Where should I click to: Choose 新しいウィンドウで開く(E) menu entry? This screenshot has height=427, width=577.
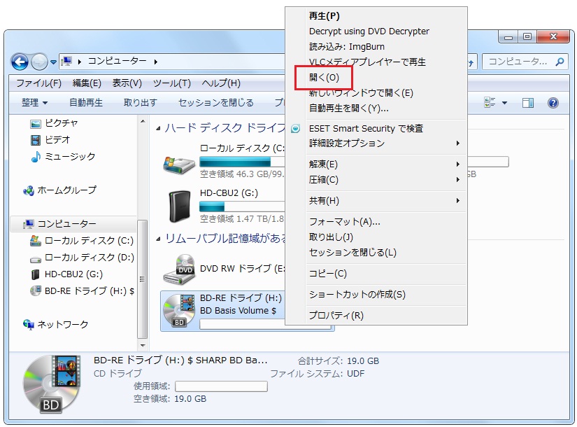[361, 93]
